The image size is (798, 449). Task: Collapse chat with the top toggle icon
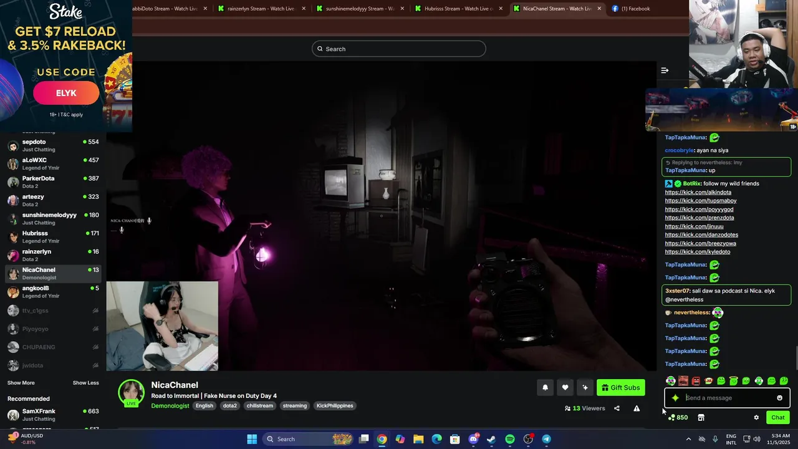665,70
